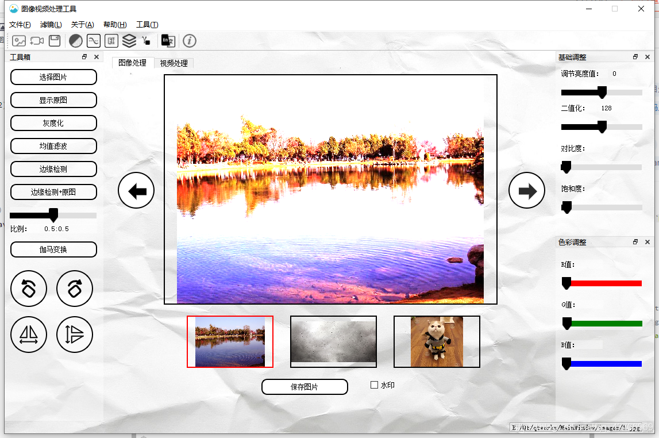
Task: Click the wave curve filter toolbar icon
Action: [x=93, y=41]
